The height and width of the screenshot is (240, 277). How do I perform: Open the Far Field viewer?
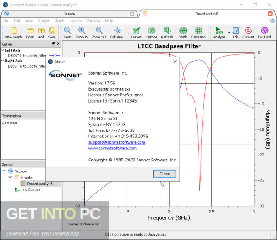pyautogui.click(x=265, y=33)
